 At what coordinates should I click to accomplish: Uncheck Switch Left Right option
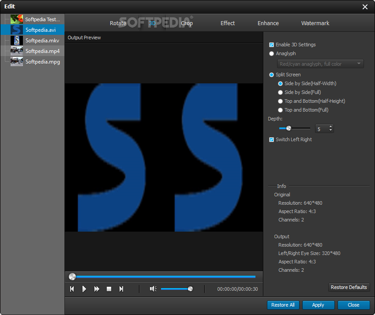[272, 139]
